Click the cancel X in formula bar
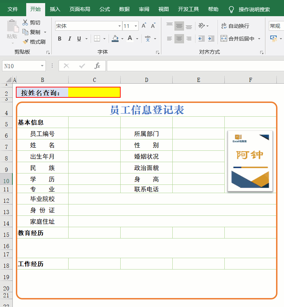Image resolution: width=284 pixels, height=307 pixels. click(67, 66)
